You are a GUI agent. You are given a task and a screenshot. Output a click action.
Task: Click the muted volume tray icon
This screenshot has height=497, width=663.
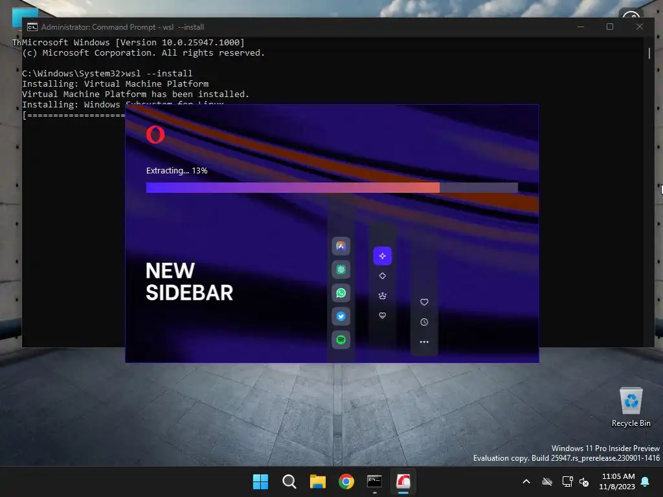coord(585,481)
